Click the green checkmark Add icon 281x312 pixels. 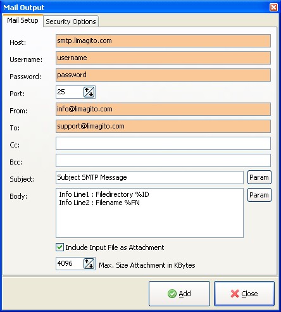(172, 294)
